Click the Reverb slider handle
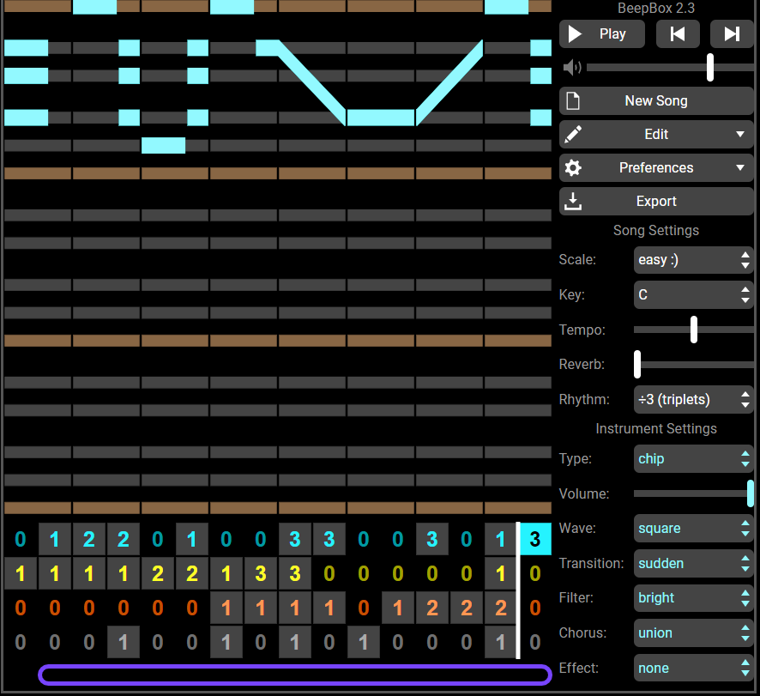 (x=637, y=364)
